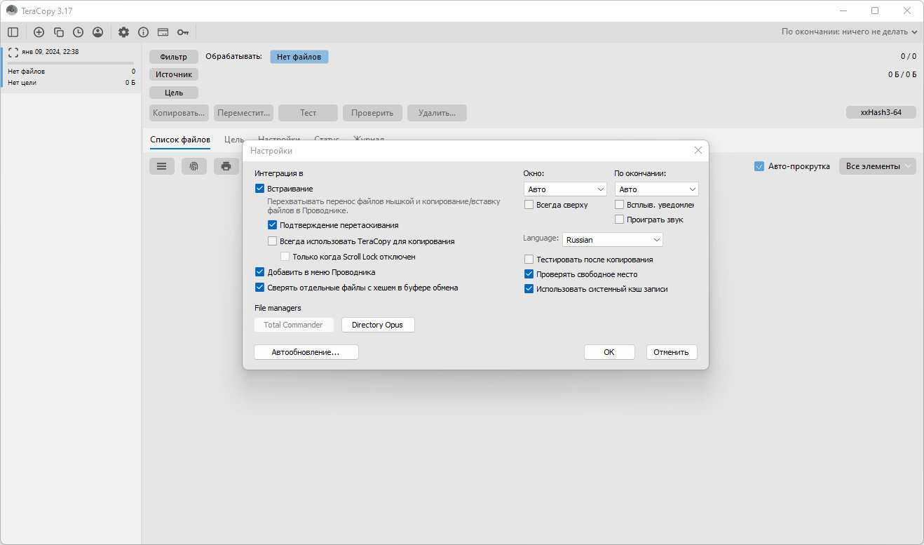Screen dimensions: 924x545
Task: Click the Переместить button
Action: coord(243,113)
